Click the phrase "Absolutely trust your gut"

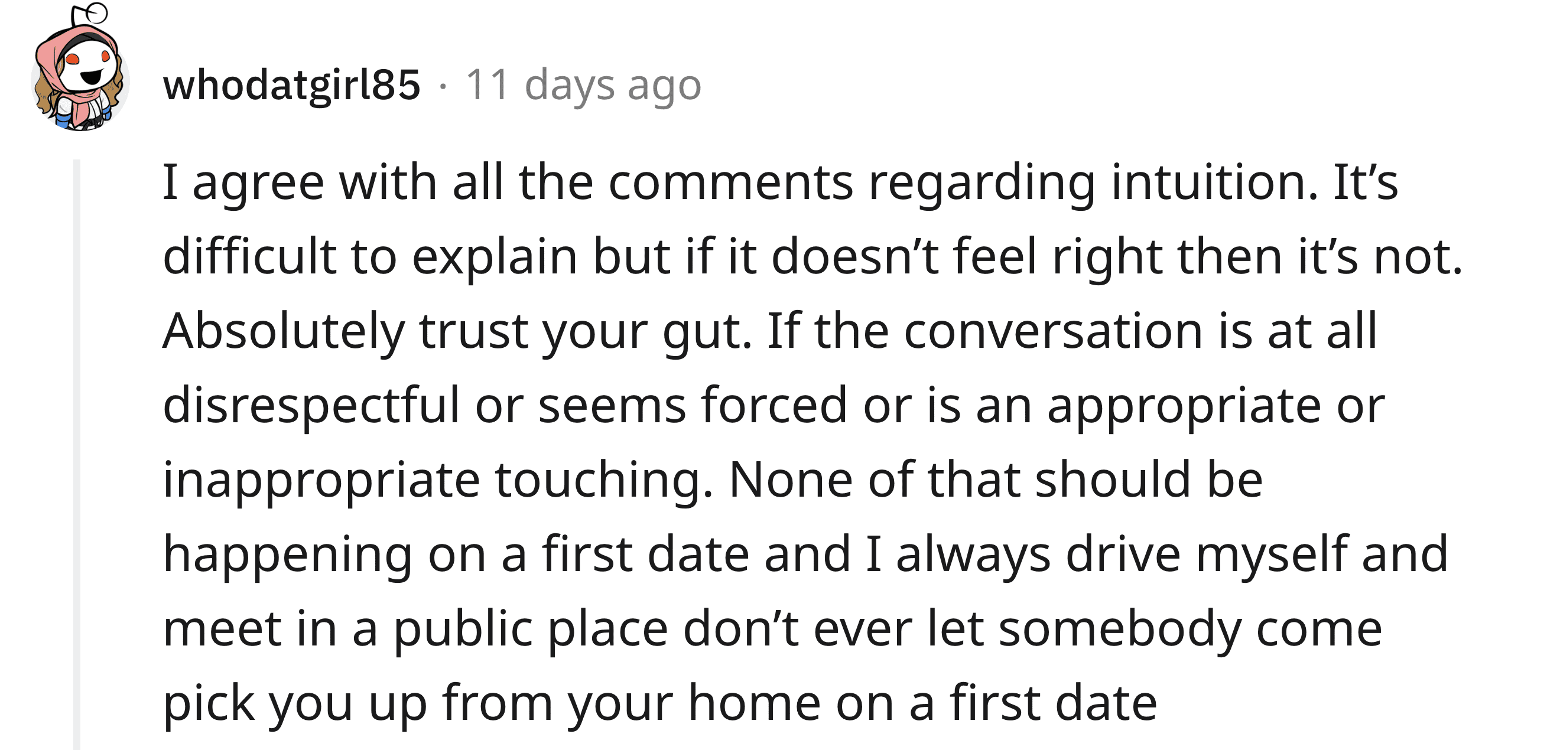pos(457,332)
